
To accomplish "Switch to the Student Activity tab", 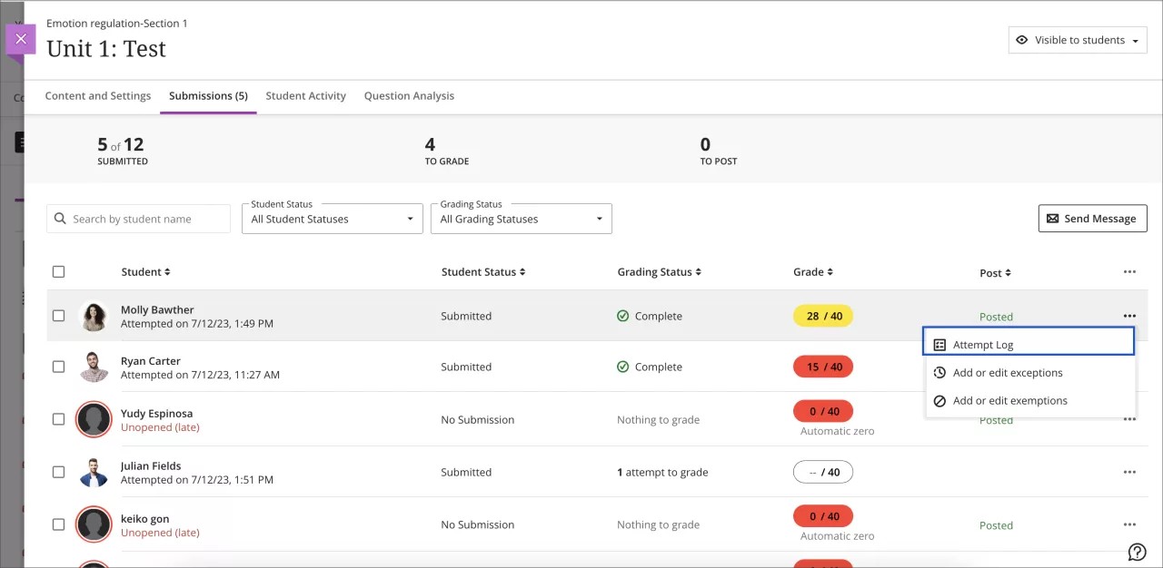I will [305, 95].
